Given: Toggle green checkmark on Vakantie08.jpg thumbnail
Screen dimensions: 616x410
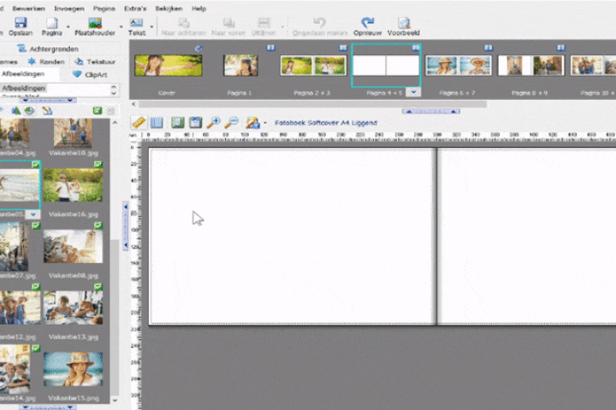Looking at the screenshot, I should pyautogui.click(x=98, y=225).
